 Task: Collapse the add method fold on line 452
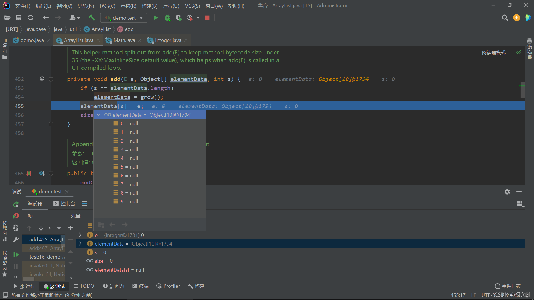tap(51, 79)
